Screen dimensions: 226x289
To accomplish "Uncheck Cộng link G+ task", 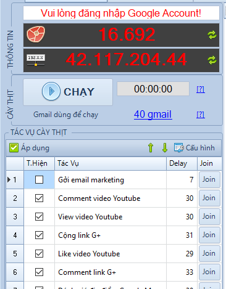I will [x=39, y=235].
